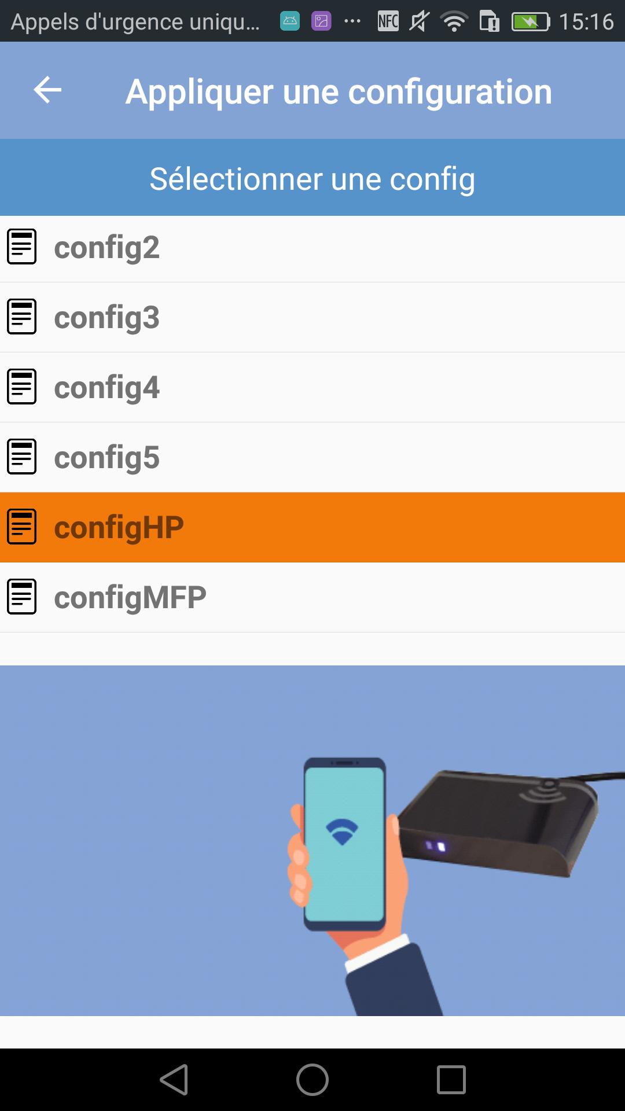Tap the Sélectionner une config header

coord(312,178)
